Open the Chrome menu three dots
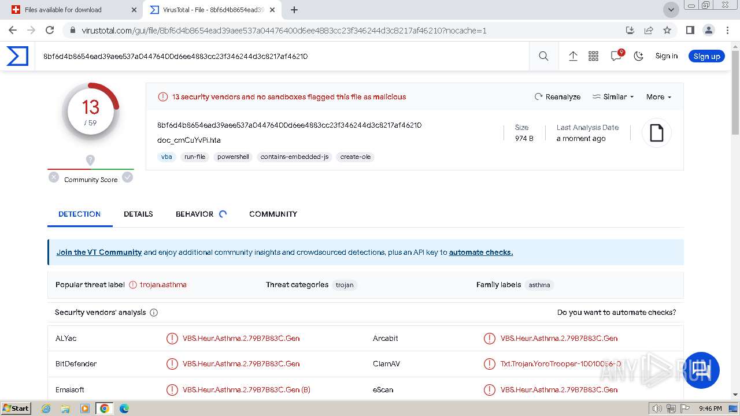The image size is (740, 416). click(x=727, y=30)
